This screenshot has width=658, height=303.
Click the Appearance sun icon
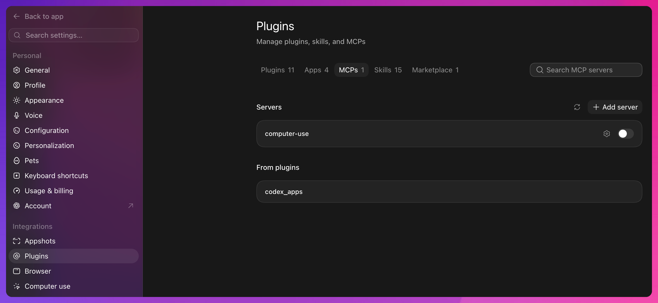click(17, 100)
